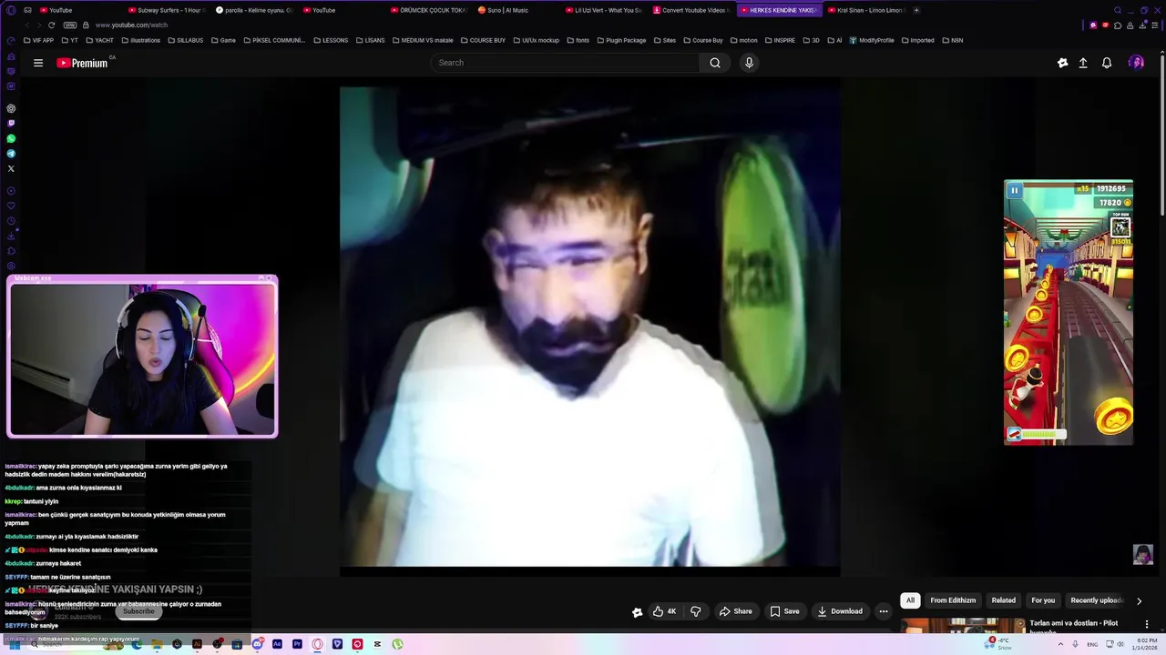Screen dimensions: 1166x655
Task: Subscribe to the channel
Action: tap(138, 611)
